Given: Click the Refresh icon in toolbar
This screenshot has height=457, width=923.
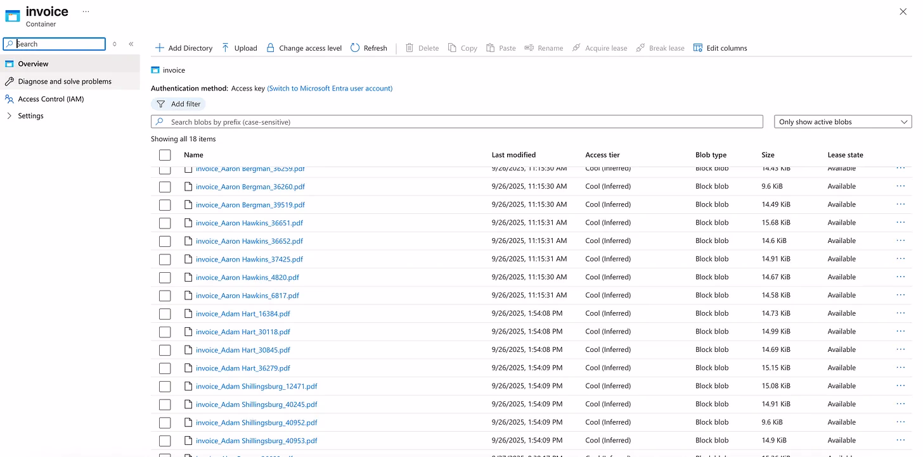Looking at the screenshot, I should [x=355, y=48].
